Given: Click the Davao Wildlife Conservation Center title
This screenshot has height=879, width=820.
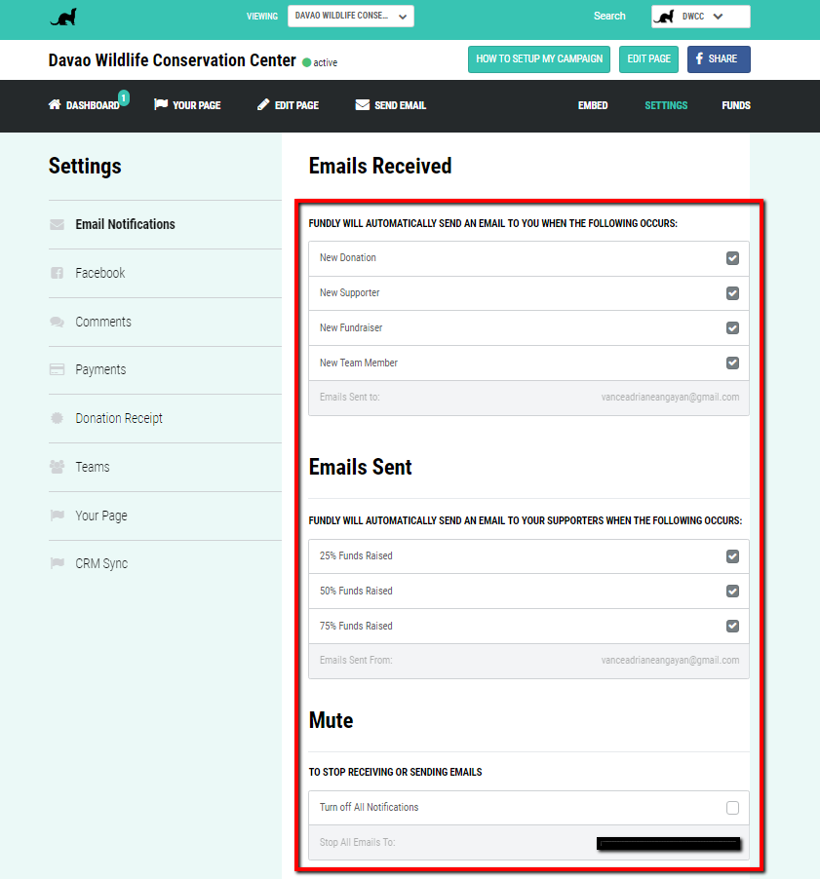Looking at the screenshot, I should (x=172, y=60).
